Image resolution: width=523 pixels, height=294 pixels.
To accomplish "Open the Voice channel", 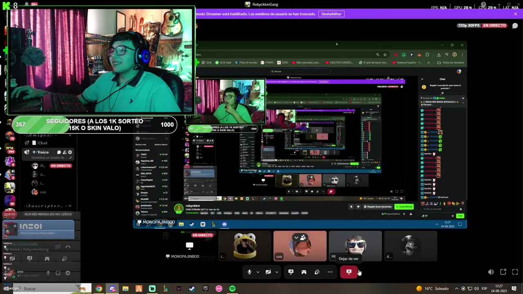I will tap(43, 152).
